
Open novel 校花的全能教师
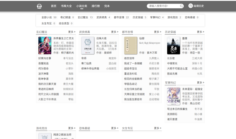click(133, 79)
